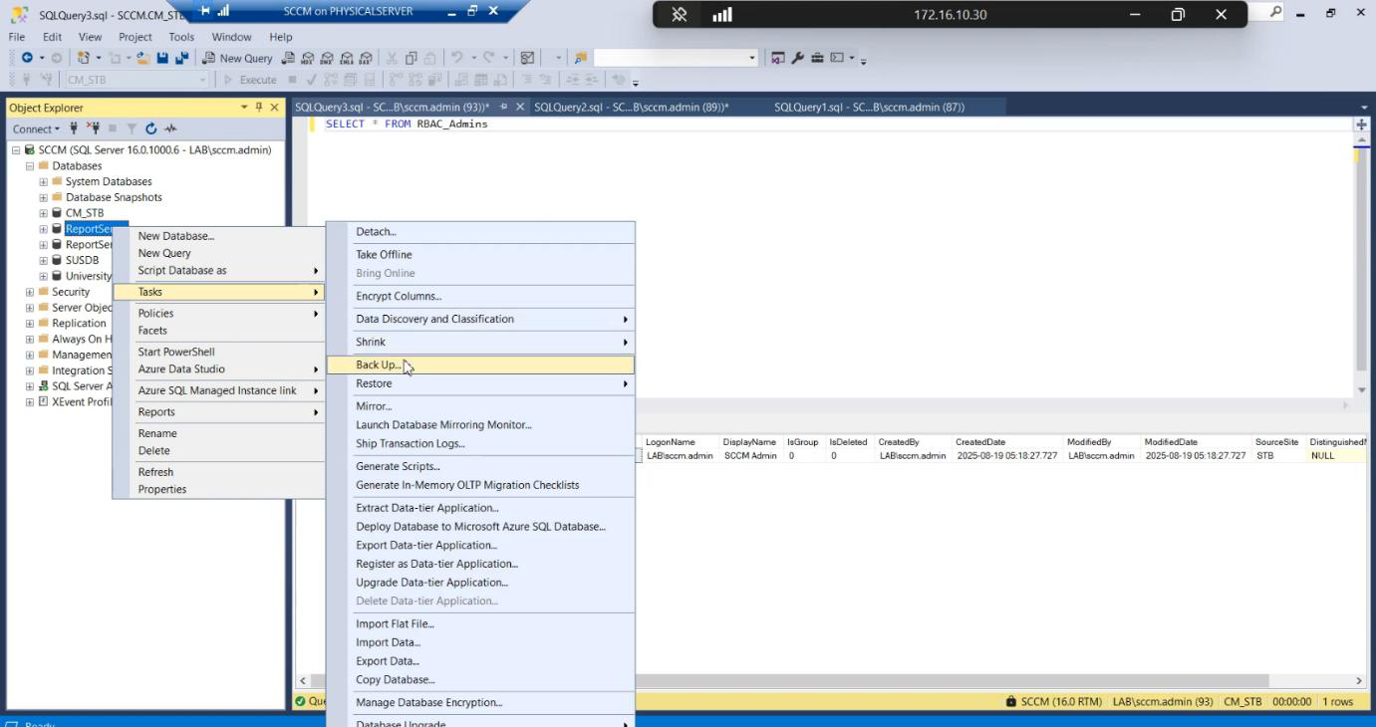The image size is (1376, 727).
Task: Choose Copy Database... from the submenu
Action: 480,680
